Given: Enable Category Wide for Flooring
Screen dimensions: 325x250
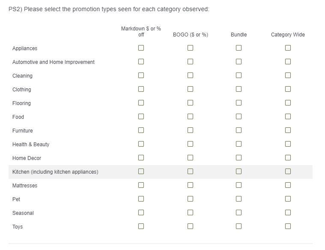Looking at the screenshot, I should pos(288,103).
